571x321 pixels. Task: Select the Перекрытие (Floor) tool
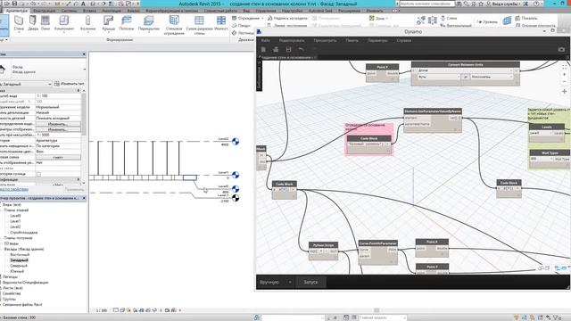click(x=149, y=23)
